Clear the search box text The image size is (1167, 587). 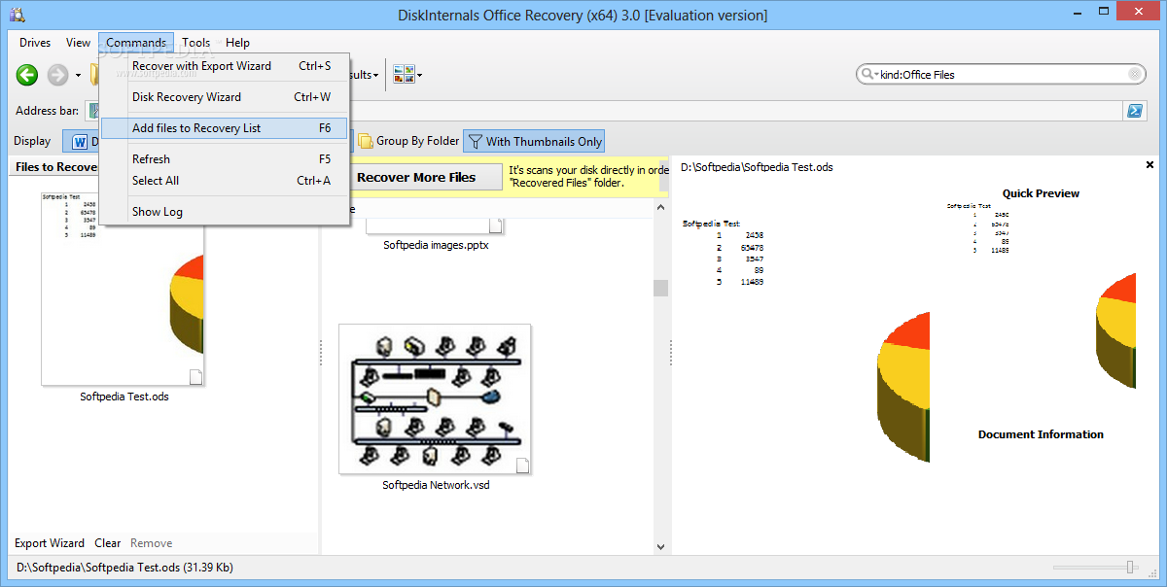point(1135,74)
